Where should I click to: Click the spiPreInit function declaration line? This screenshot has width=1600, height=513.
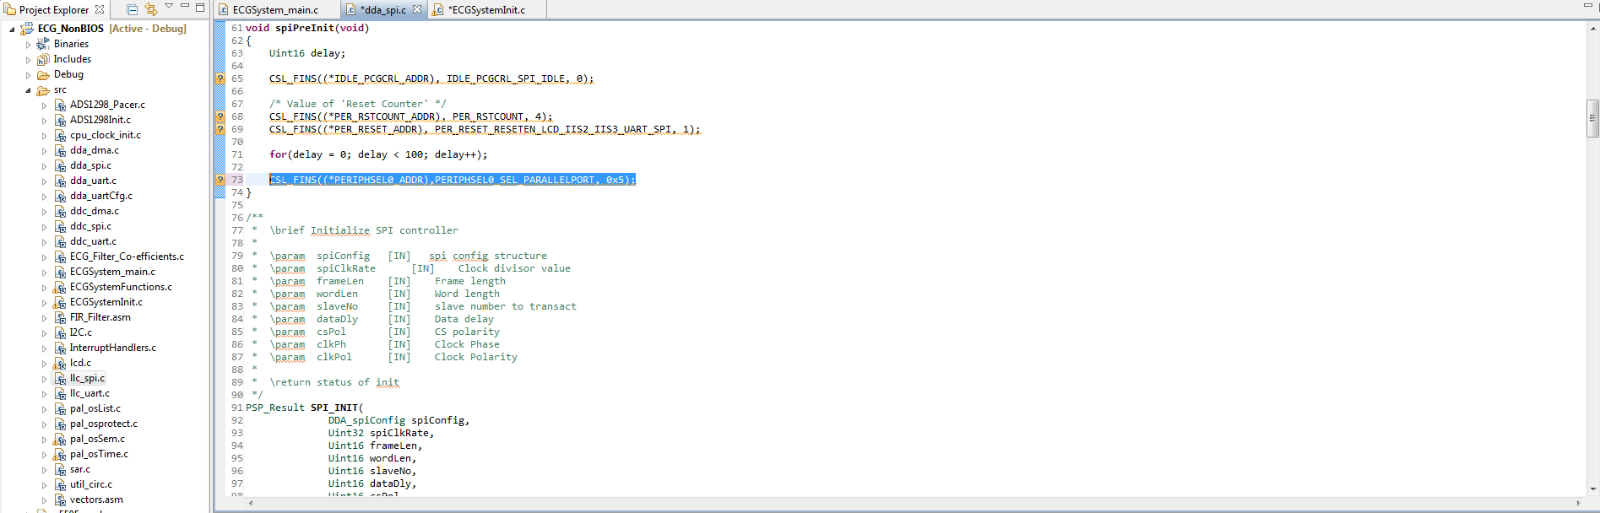point(307,28)
